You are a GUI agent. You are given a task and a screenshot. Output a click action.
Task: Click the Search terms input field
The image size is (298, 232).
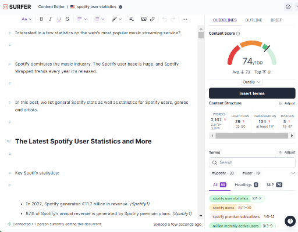click(x=252, y=162)
